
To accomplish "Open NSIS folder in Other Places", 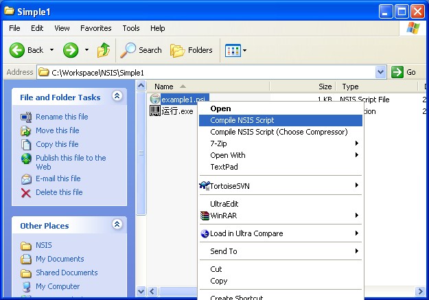I will [44, 245].
